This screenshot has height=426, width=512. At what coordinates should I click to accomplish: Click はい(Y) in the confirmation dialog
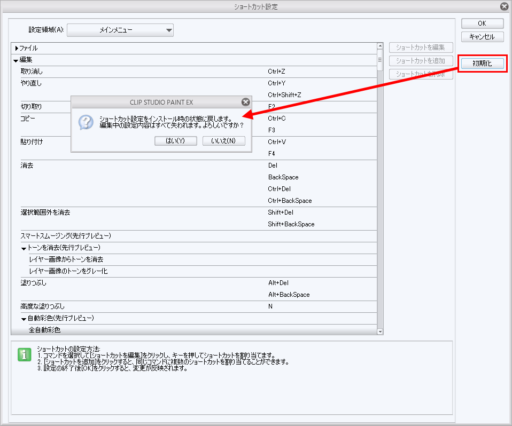click(176, 141)
